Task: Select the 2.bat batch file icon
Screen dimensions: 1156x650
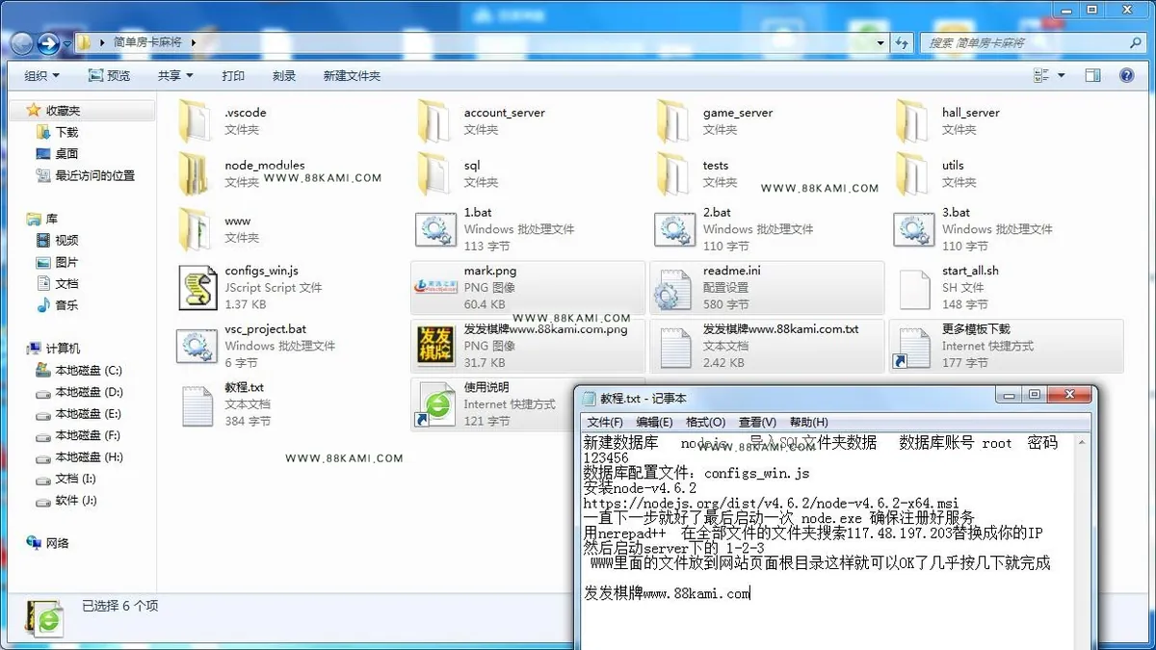Action: coord(674,229)
